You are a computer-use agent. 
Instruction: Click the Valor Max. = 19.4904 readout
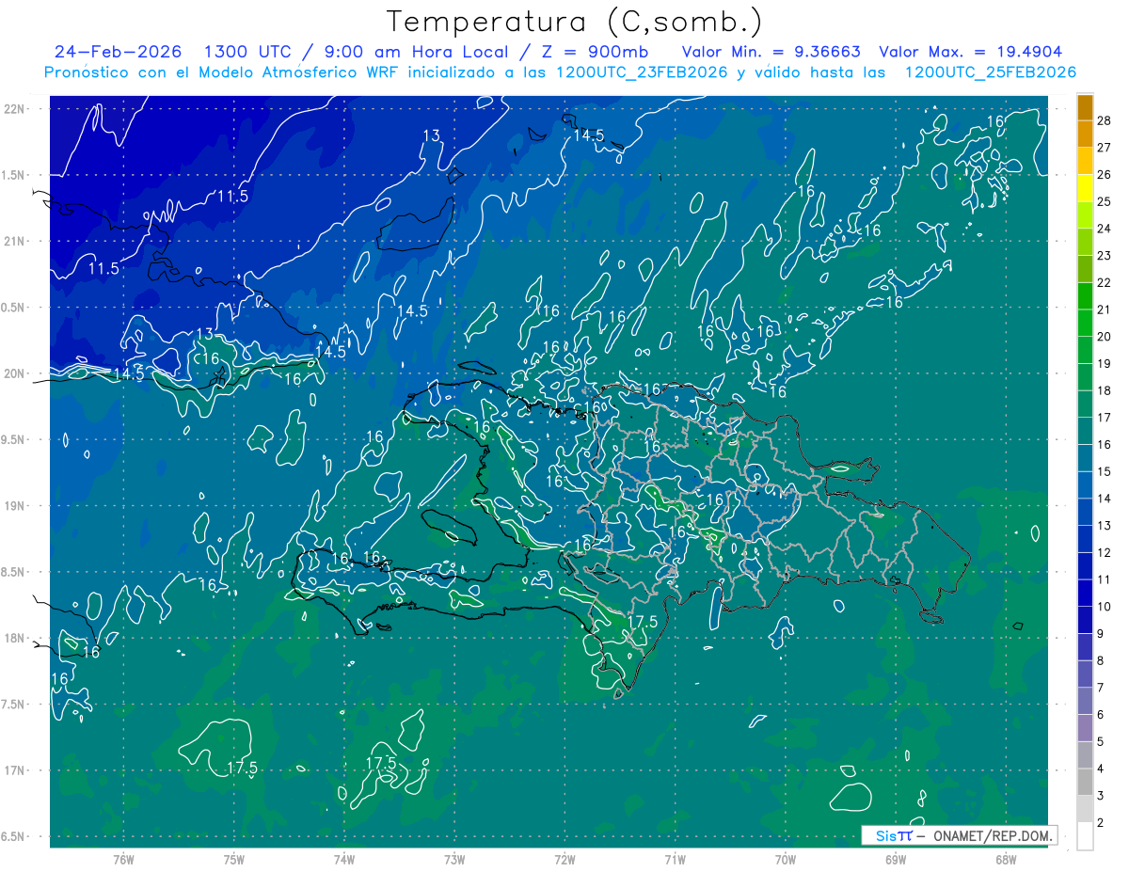coord(971,52)
